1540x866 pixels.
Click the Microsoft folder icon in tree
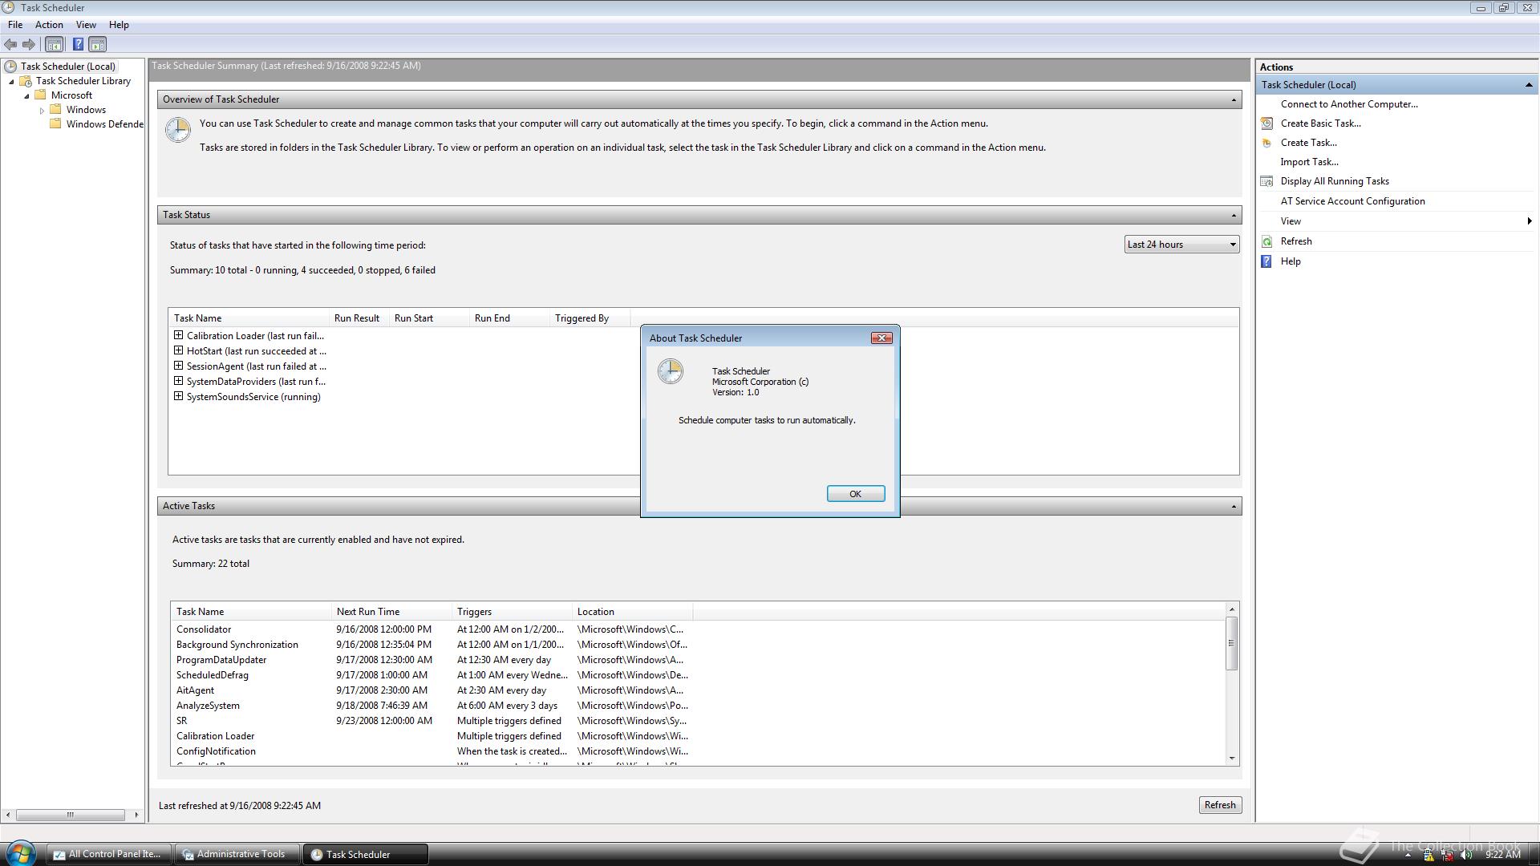coord(41,95)
